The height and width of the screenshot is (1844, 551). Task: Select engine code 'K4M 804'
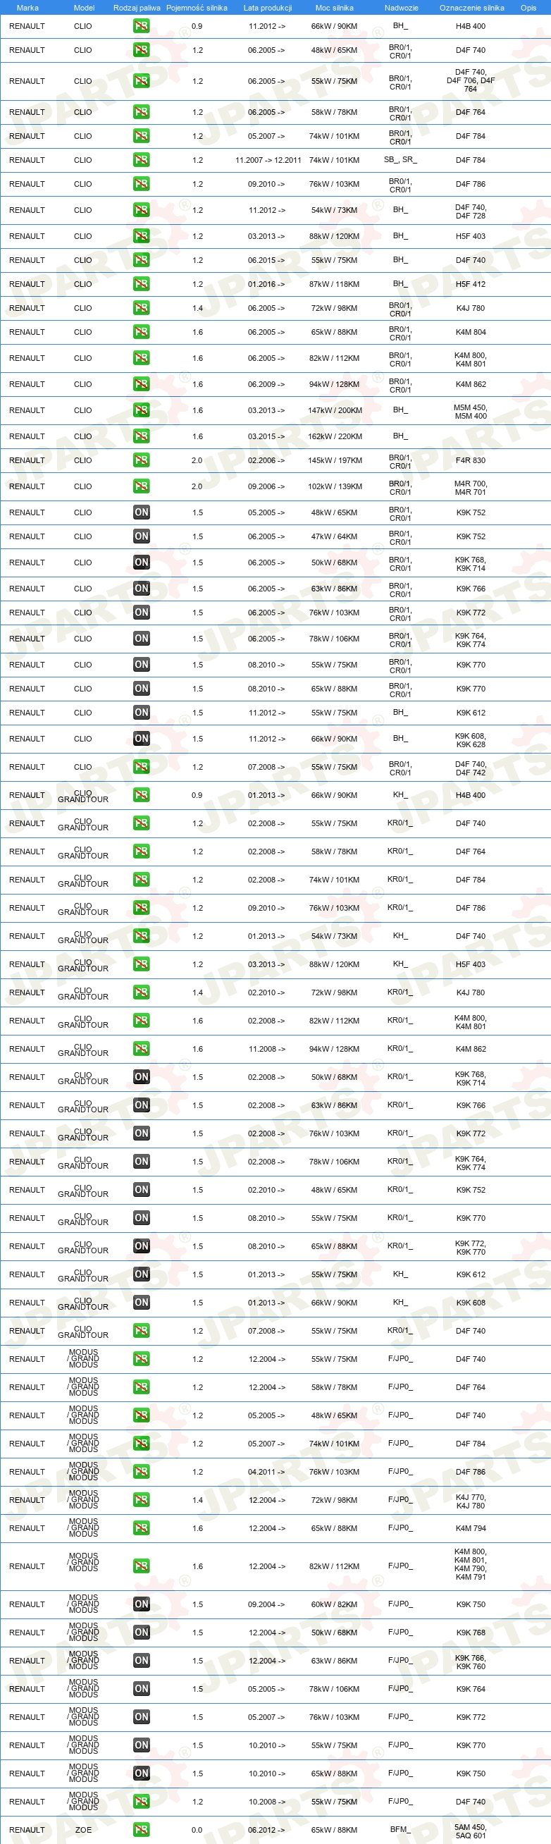tap(471, 332)
